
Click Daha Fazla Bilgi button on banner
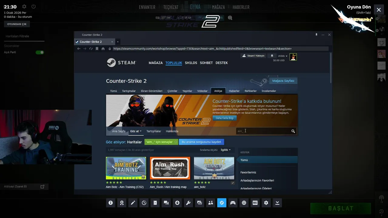(225, 118)
